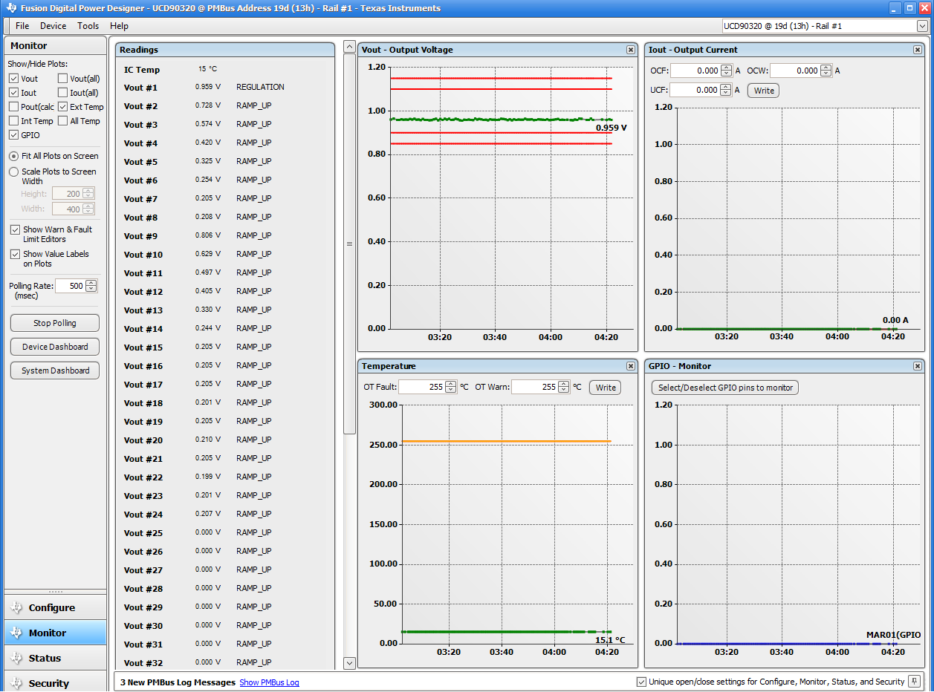Screen dimensions: 934x692
Task: Click Select/Deselect GPIO pins to monitor
Action: click(x=724, y=387)
